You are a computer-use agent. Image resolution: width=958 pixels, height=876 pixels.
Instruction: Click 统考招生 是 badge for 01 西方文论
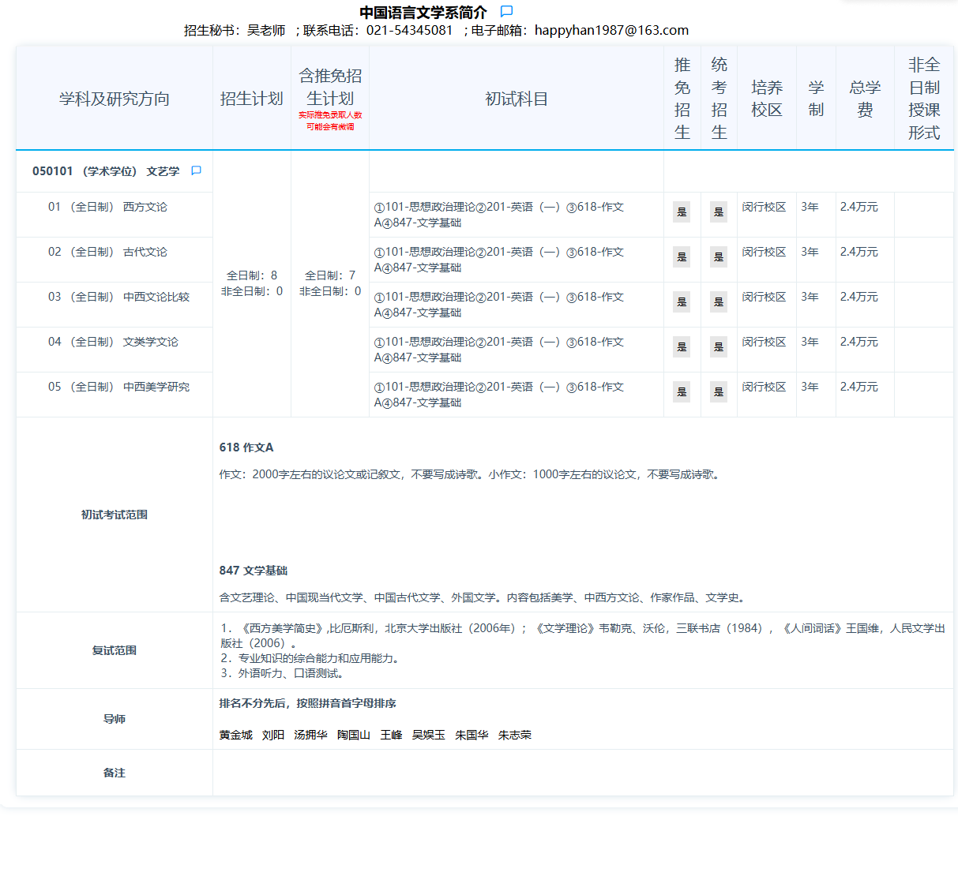tap(719, 212)
